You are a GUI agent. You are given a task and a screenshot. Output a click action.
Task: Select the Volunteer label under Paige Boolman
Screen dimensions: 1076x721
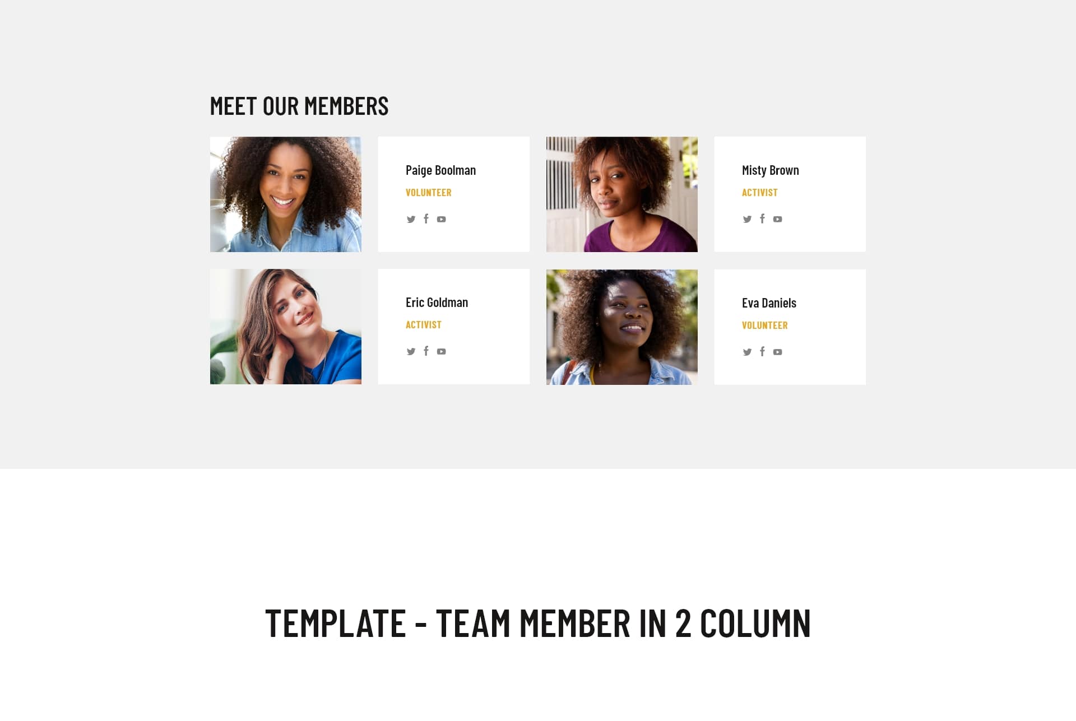[428, 192]
